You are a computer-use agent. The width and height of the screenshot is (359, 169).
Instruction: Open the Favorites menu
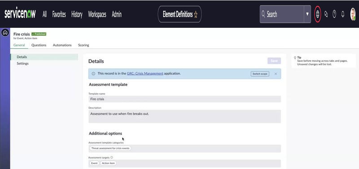[x=59, y=14]
